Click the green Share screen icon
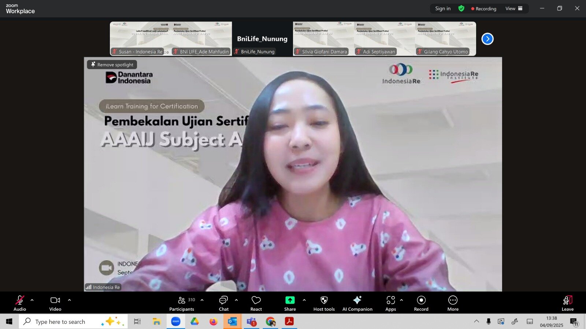 tap(290, 300)
